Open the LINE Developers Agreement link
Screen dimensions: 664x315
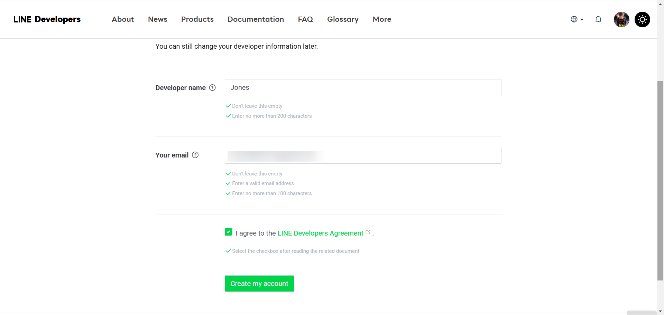[x=320, y=233]
